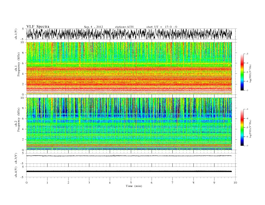The height and width of the screenshot is (205, 265).
Task: Click the '10' frequency tick on ch.1 spectrogram
Action: tap(23, 42)
